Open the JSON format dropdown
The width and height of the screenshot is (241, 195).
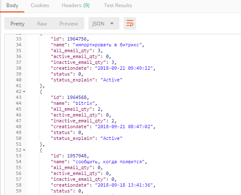104,23
